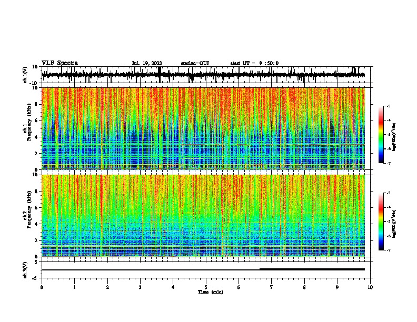Click time axis tick label "4"

point(173,287)
